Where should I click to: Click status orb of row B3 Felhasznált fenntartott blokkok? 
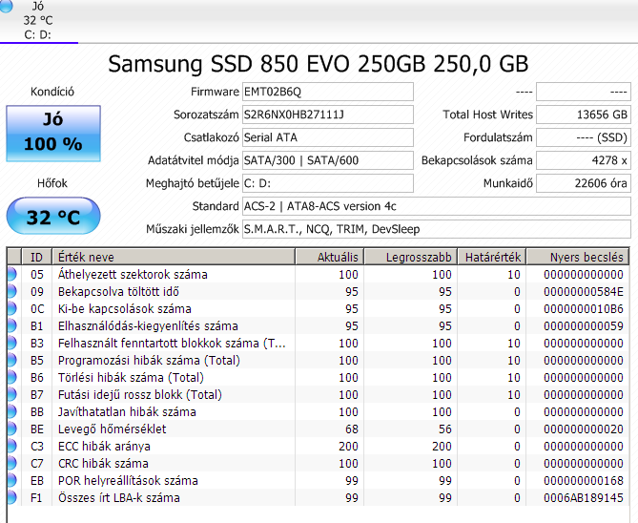pos(11,343)
